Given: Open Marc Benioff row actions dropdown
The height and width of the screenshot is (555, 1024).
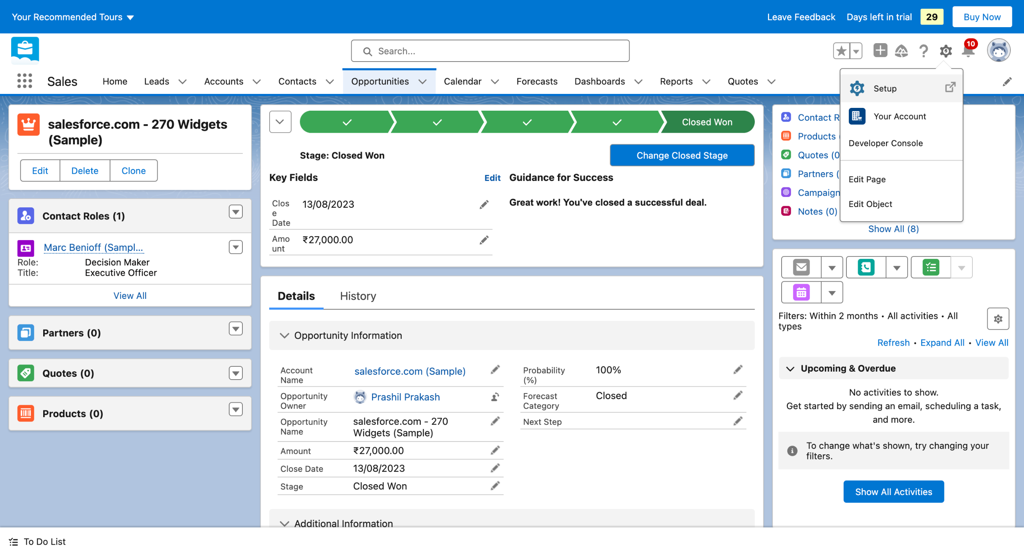Looking at the screenshot, I should (236, 247).
